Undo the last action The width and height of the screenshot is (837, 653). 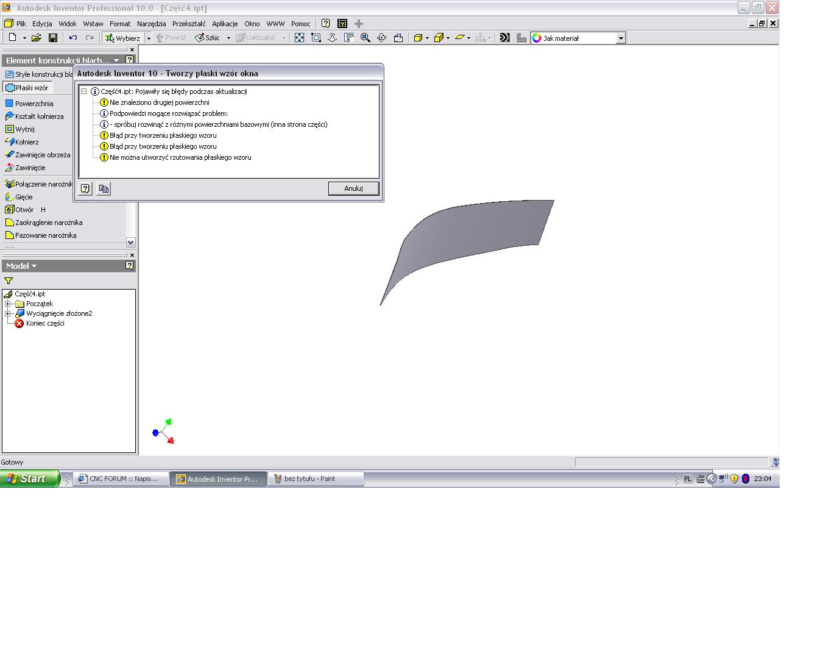(73, 38)
